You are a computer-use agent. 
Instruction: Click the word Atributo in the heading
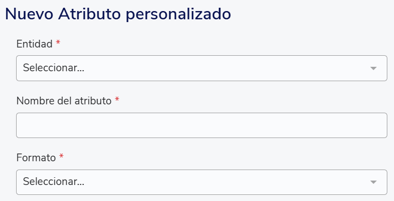(89, 14)
